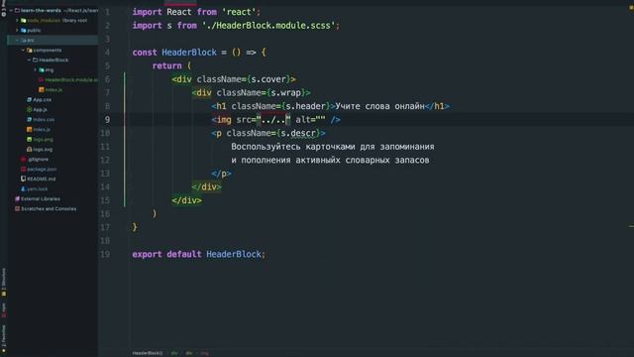Collapse the HeaderBlock folder arrow
The height and width of the screenshot is (357, 634).
[x=29, y=59]
